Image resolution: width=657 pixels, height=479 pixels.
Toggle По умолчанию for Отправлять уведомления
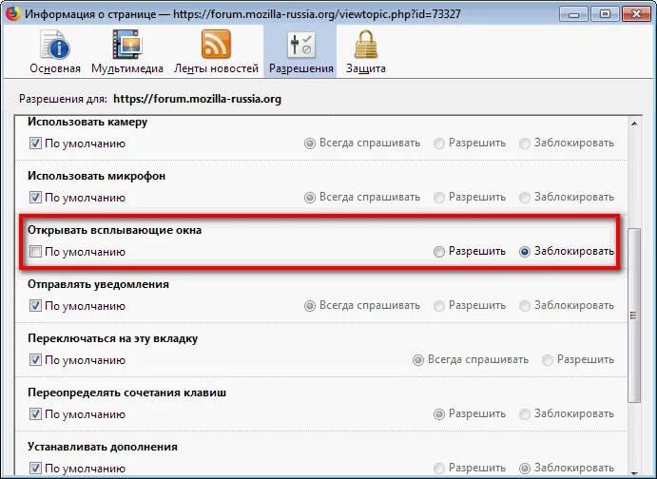[35, 306]
